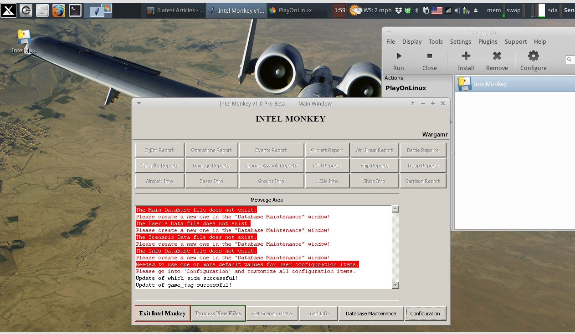The image size is (575, 334).
Task: Click the US flag keyboard layout indicator
Action: 436,10
